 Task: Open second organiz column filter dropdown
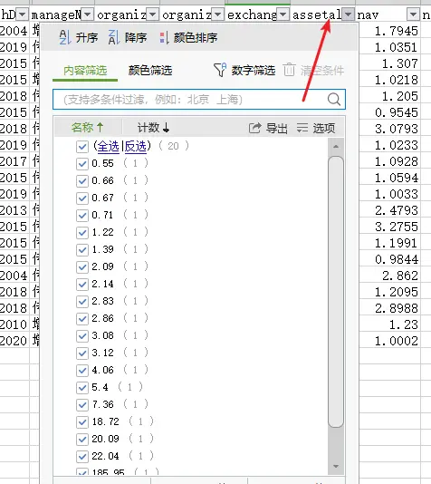click(217, 15)
